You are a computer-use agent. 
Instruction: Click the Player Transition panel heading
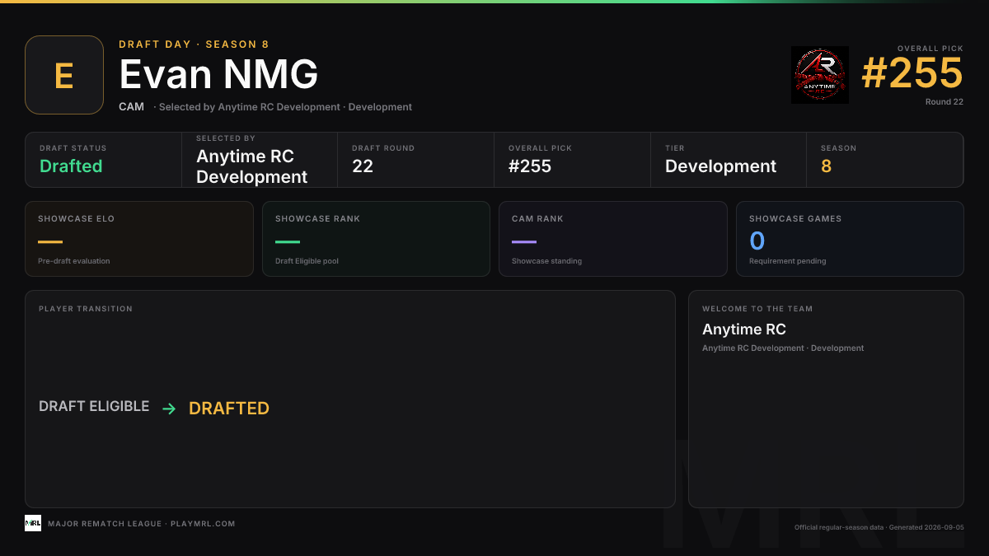86,309
